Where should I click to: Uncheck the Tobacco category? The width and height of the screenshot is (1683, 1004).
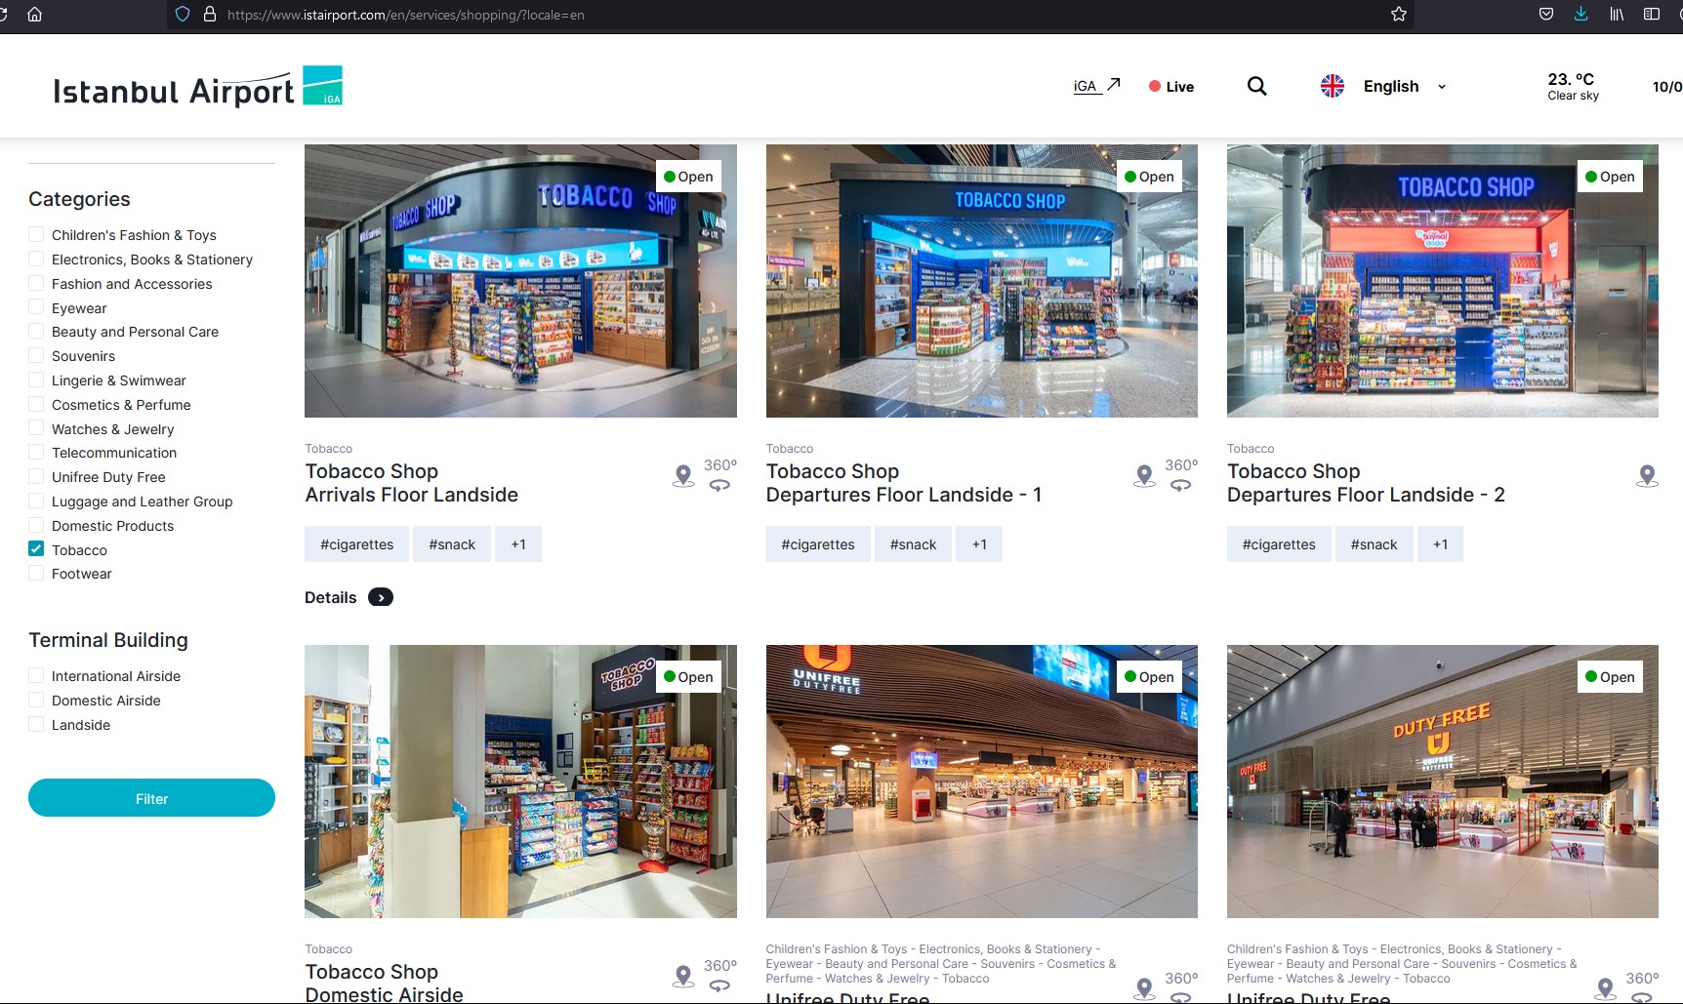point(36,549)
